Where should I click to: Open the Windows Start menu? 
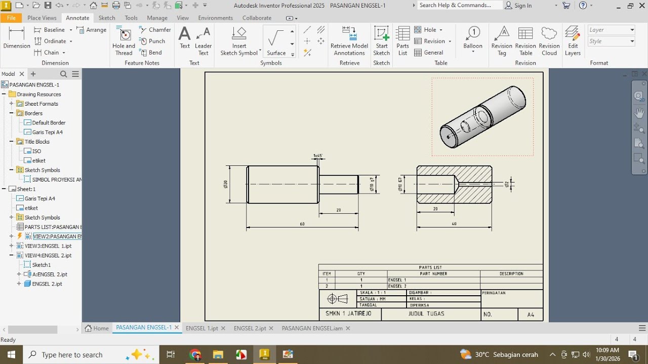11,354
